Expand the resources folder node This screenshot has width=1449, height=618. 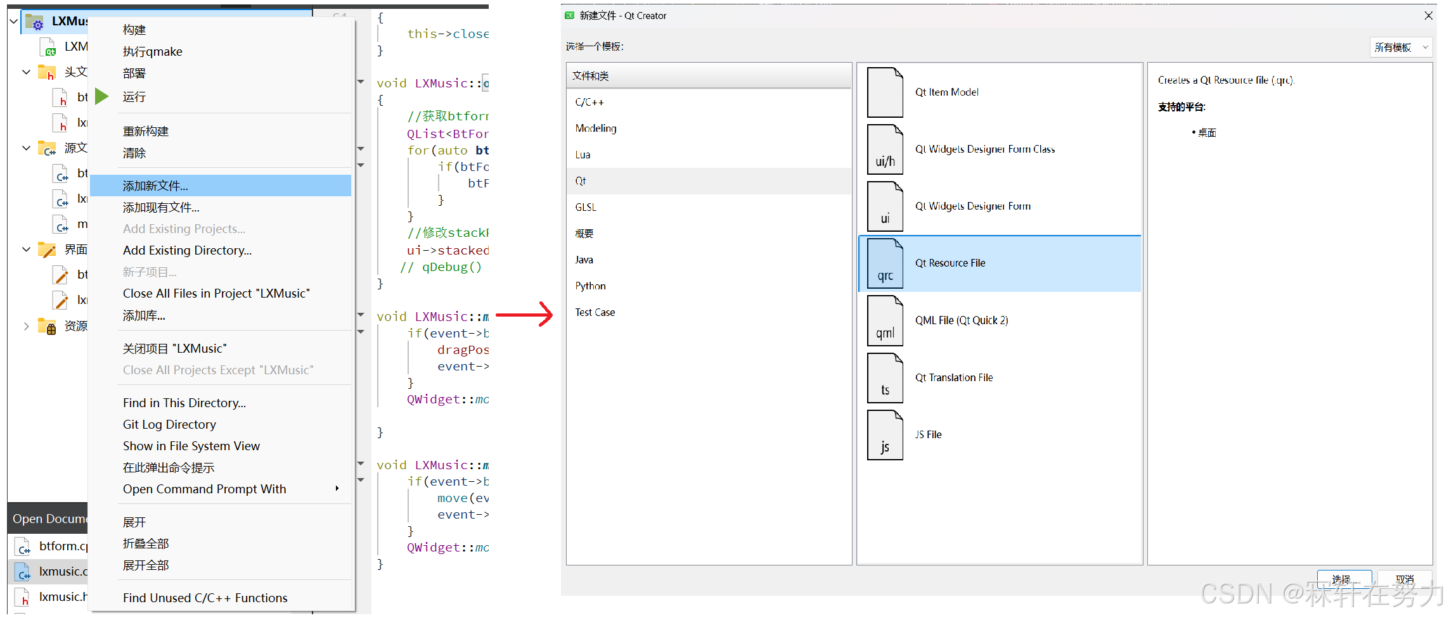click(x=26, y=326)
